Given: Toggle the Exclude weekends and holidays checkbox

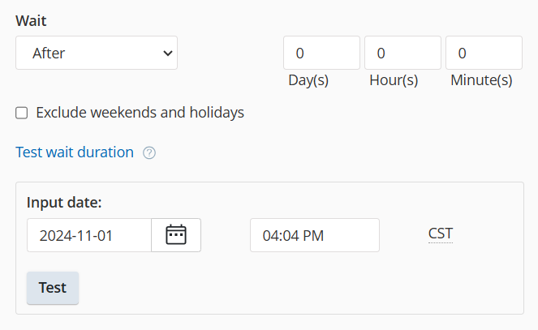Looking at the screenshot, I should click(x=22, y=113).
